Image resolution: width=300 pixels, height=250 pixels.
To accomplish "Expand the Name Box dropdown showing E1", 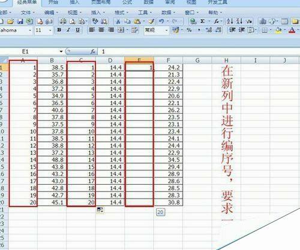I will (x=61, y=51).
